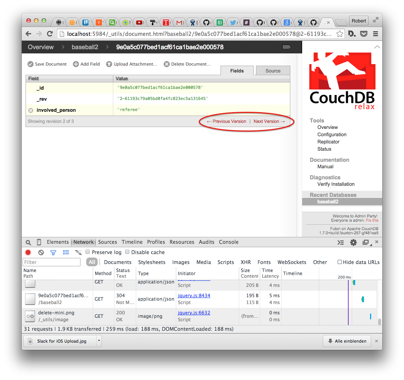
Task: Remove the involved_person field via x icon
Action: [31, 110]
